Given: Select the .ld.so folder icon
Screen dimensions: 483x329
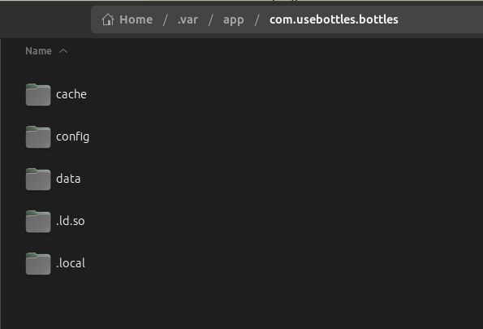Looking at the screenshot, I should [38, 222].
